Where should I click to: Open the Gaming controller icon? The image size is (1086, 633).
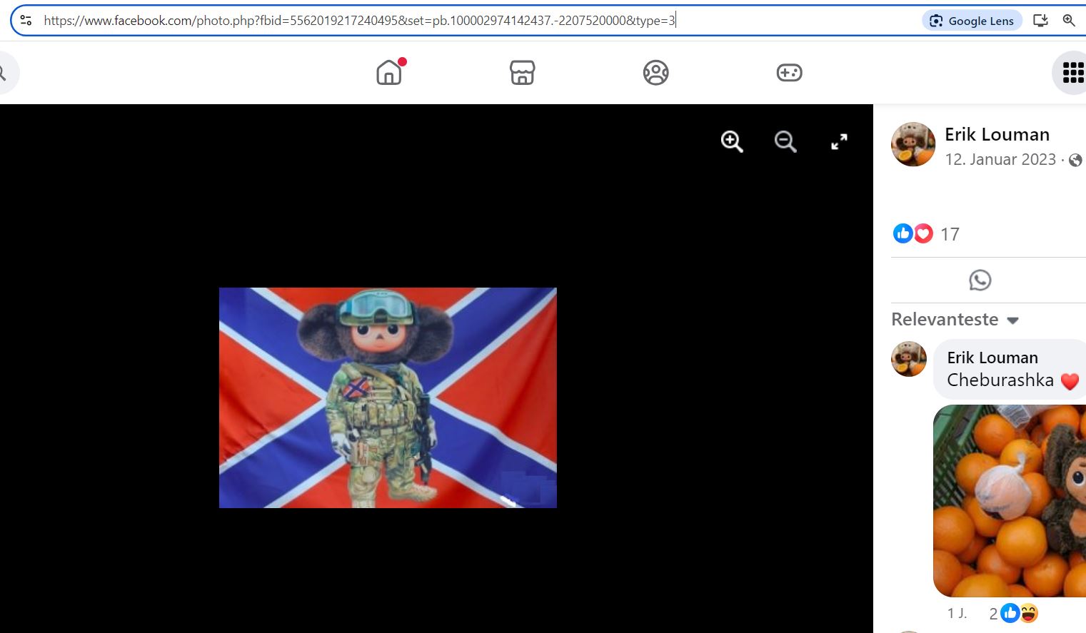[790, 73]
